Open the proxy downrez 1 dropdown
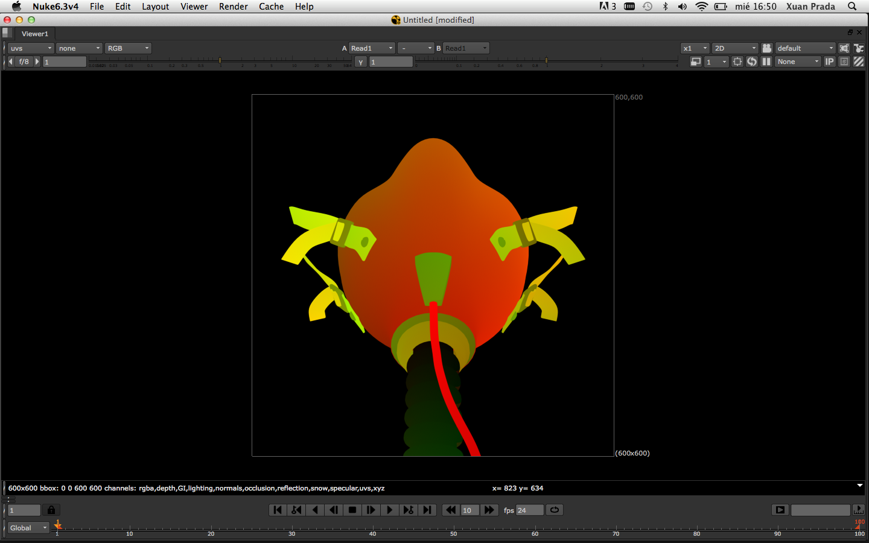 [716, 62]
